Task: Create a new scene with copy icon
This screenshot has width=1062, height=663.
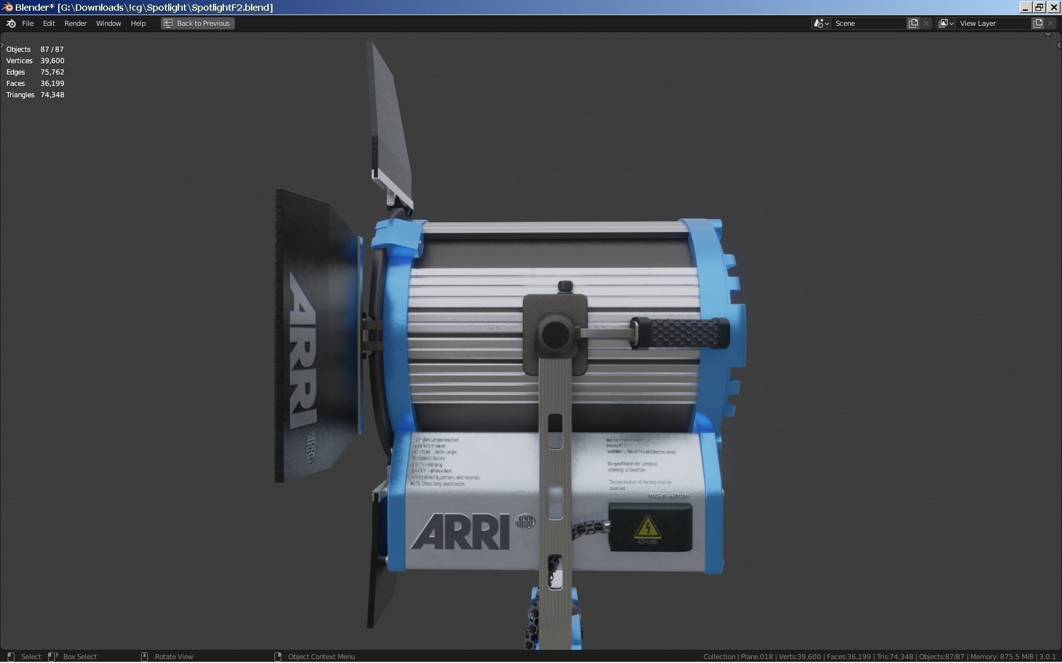Action: tap(913, 23)
